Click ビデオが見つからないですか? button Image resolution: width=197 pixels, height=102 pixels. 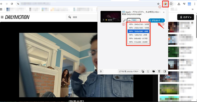(x=129, y=71)
